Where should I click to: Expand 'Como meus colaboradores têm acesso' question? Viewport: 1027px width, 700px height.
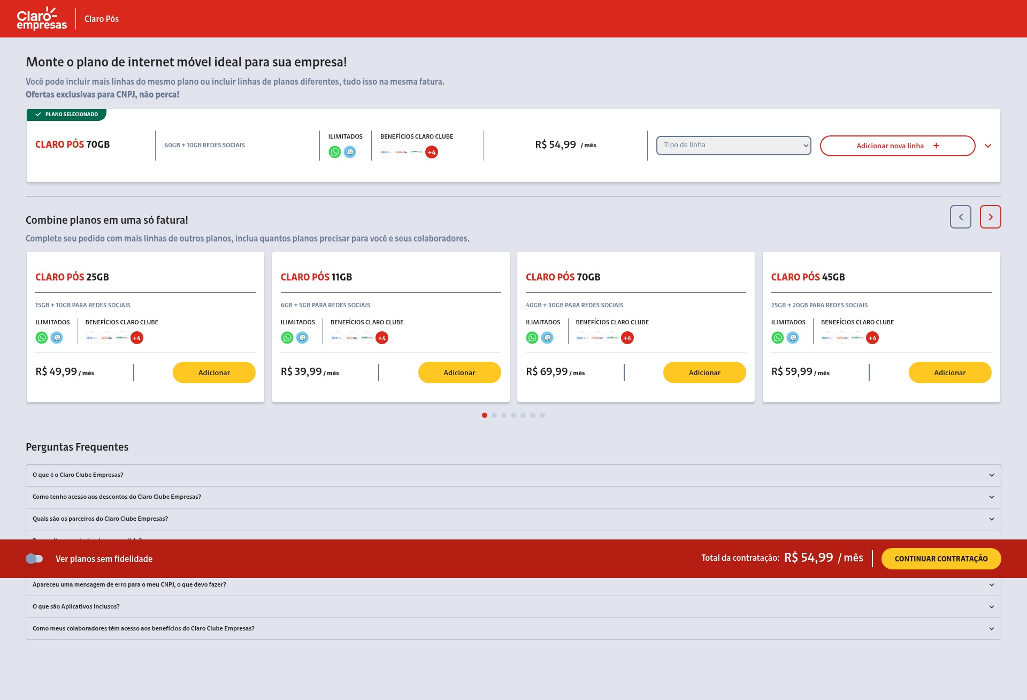[513, 629]
